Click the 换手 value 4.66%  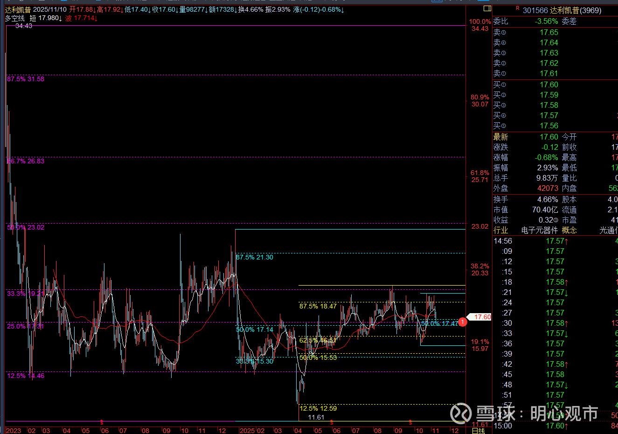[x=548, y=199]
